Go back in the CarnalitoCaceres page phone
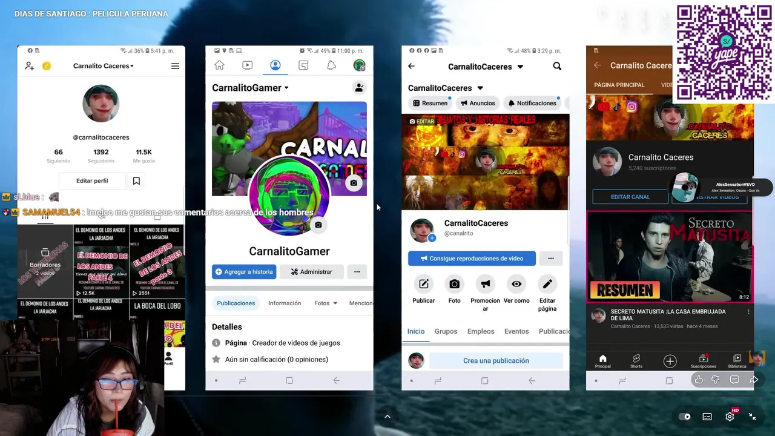Image resolution: width=775 pixels, height=436 pixels. 411,66
